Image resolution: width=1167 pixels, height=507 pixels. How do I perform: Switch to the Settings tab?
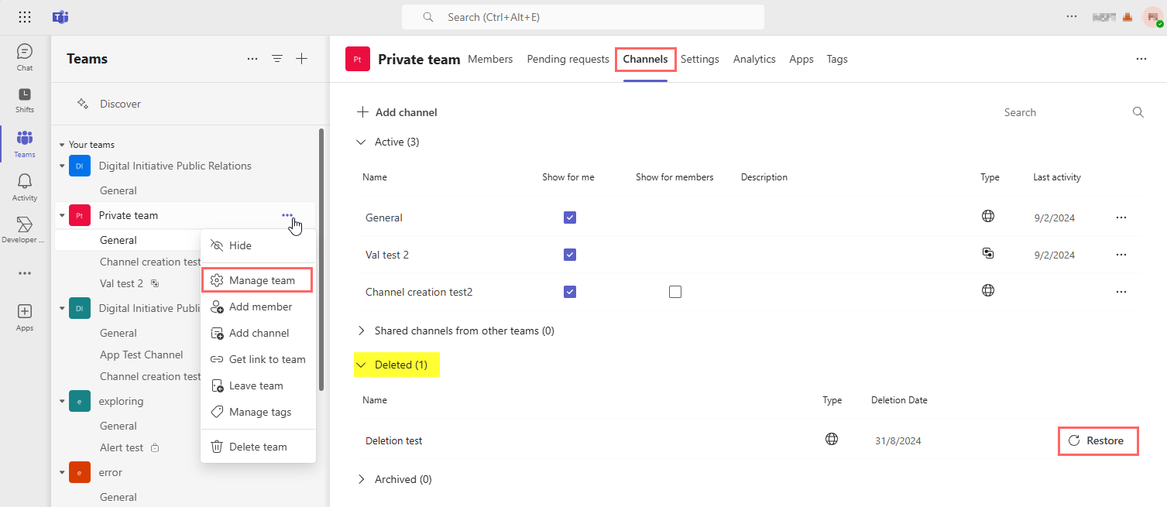coord(699,59)
